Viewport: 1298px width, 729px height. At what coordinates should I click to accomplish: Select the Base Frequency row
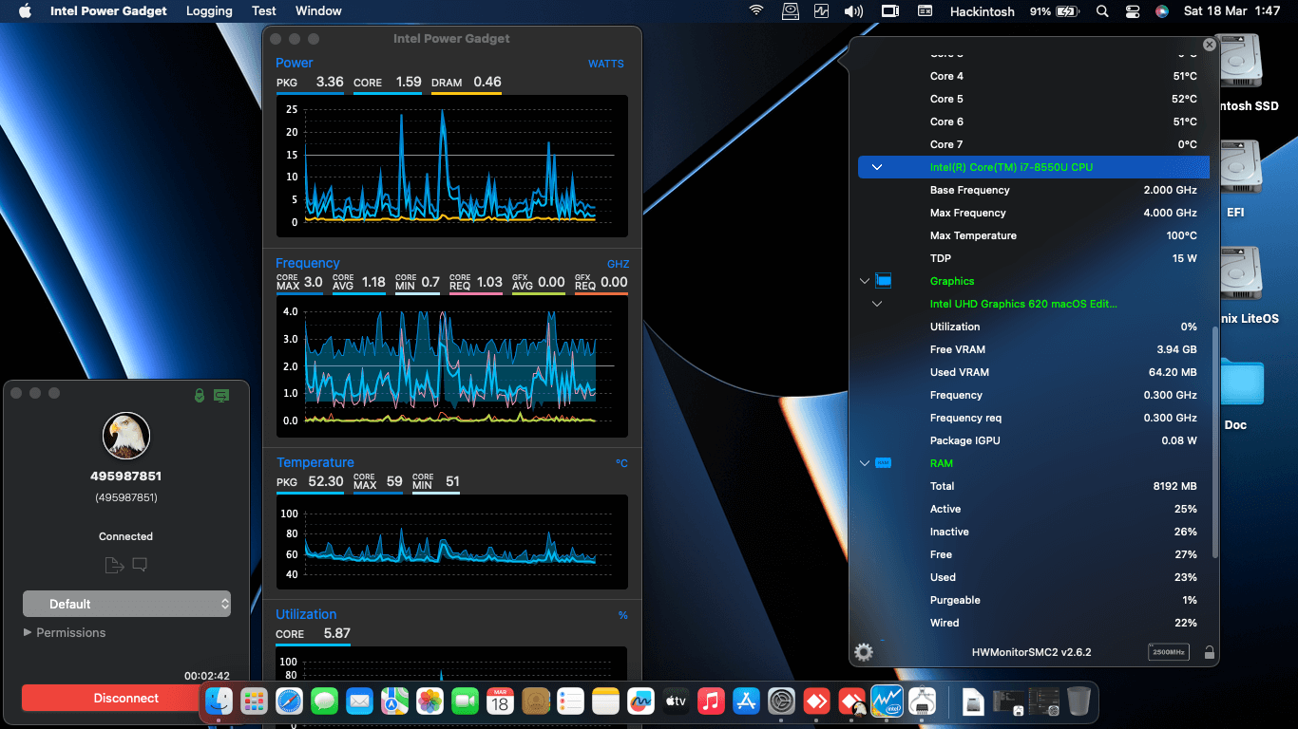click(1034, 190)
